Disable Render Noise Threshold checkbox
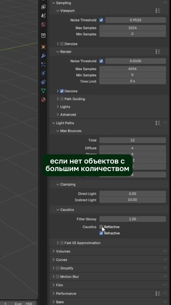171x305 pixels. 101,61
